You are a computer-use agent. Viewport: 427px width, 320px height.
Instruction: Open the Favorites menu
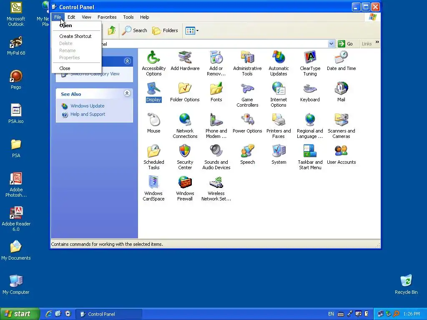coord(107,17)
